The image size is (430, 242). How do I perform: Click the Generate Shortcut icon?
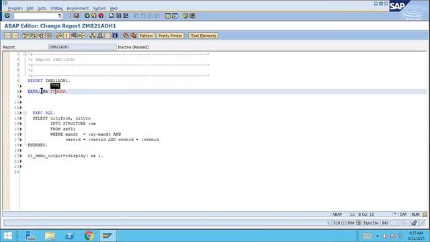pos(175,15)
